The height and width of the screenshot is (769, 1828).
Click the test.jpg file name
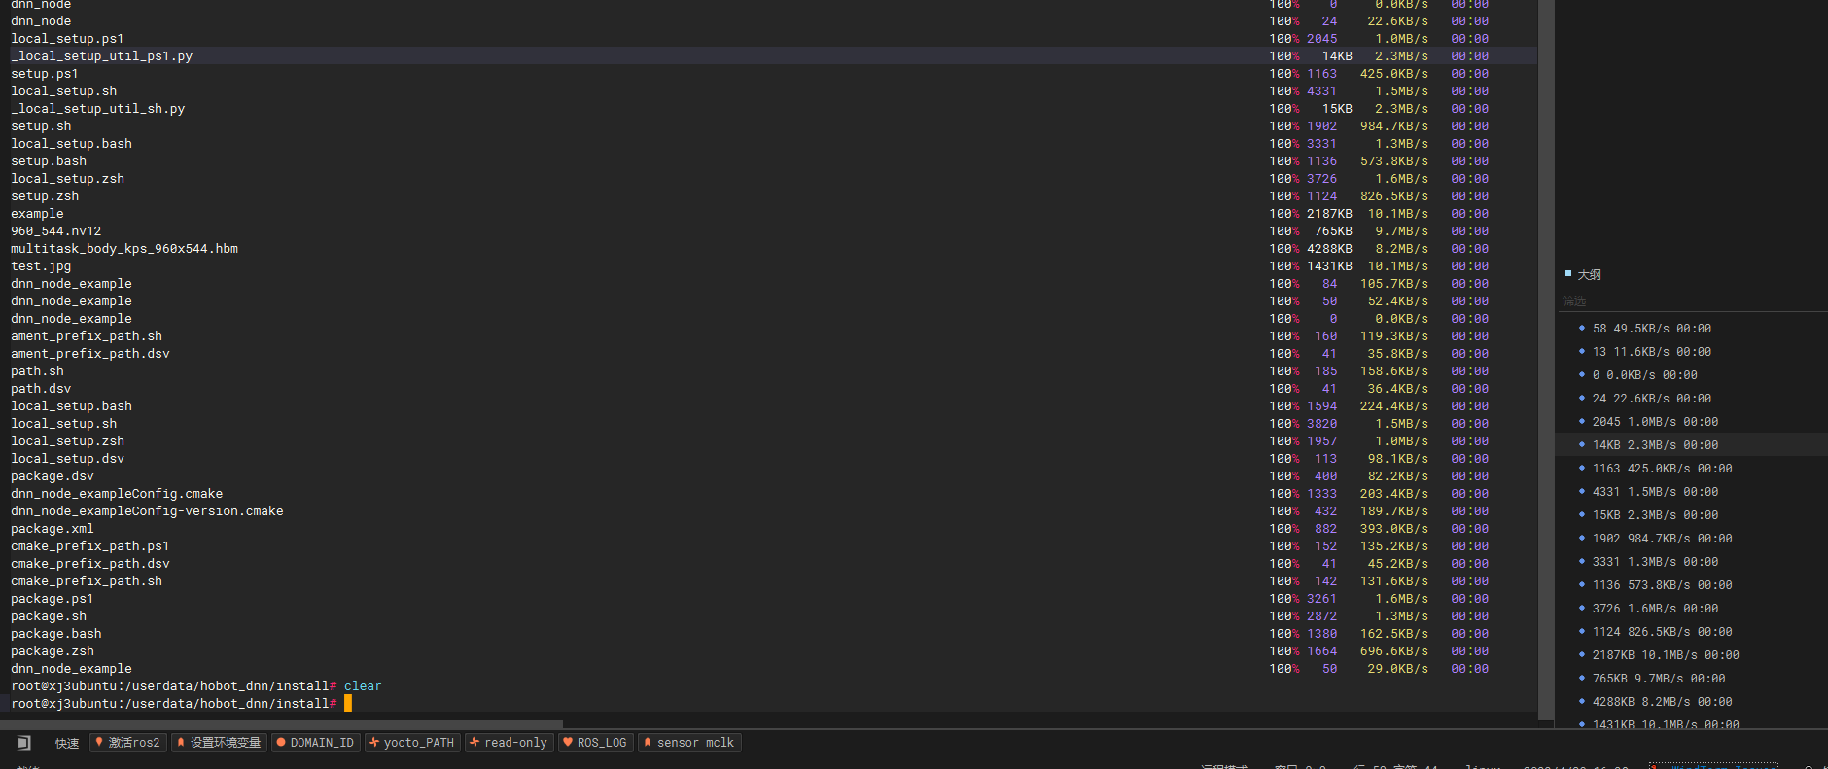pos(41,266)
